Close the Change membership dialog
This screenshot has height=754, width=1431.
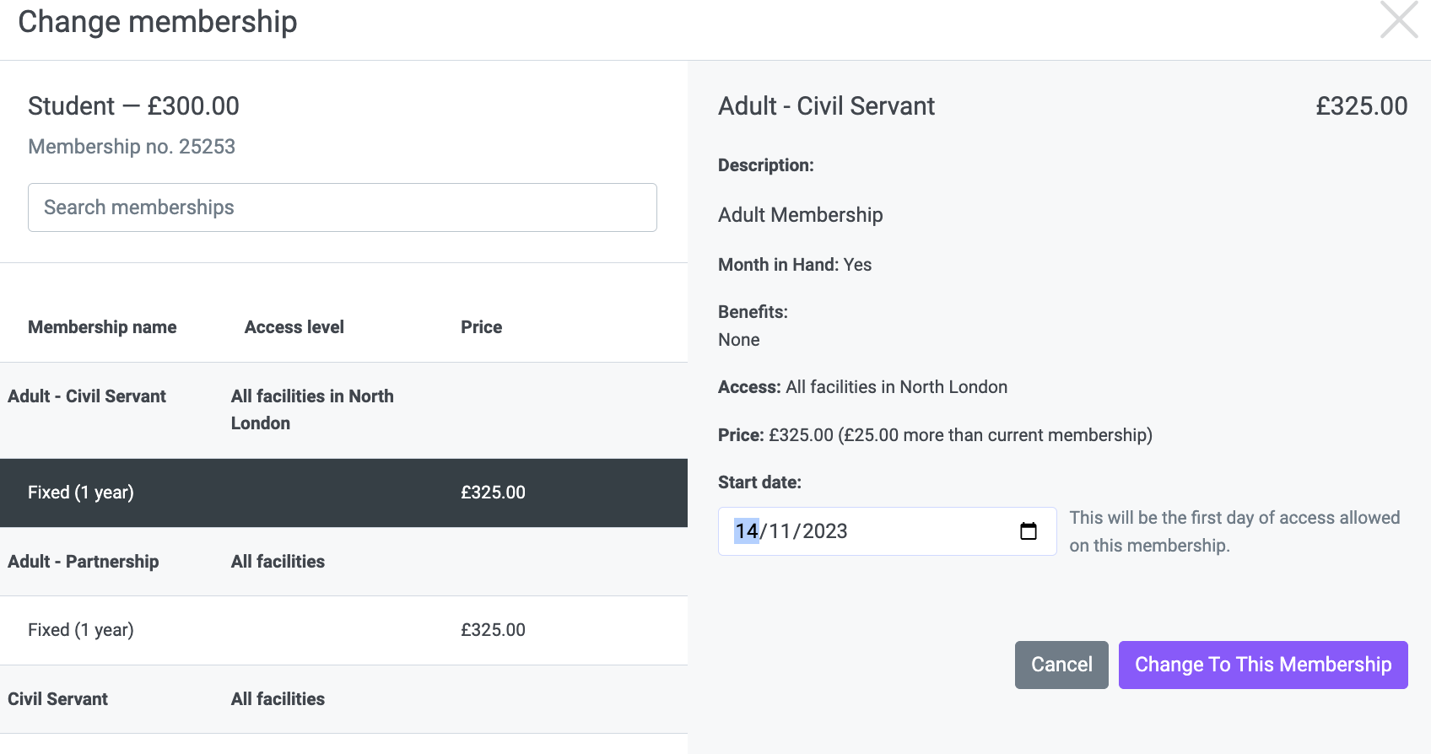click(1399, 20)
